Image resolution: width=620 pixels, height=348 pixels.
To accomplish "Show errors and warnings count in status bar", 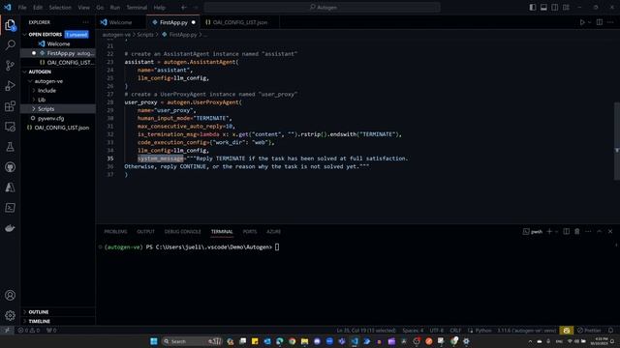I will 29,331.
